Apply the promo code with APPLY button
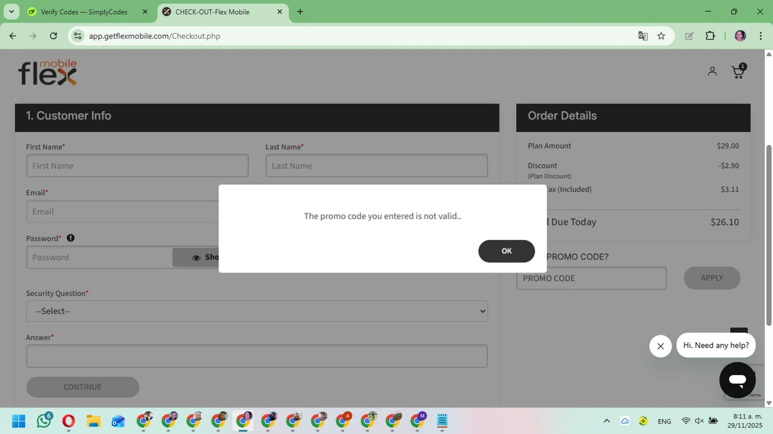773x434 pixels. click(712, 278)
